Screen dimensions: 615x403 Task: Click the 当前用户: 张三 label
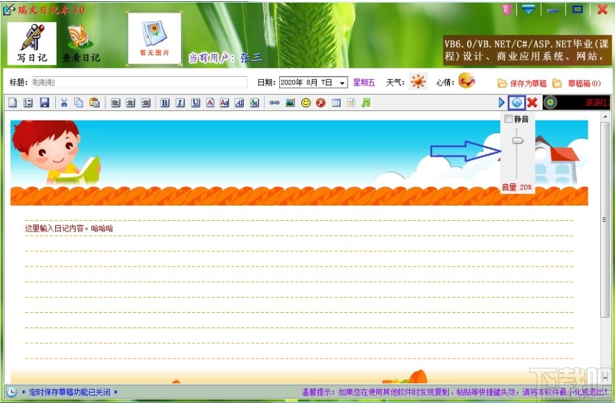click(225, 58)
